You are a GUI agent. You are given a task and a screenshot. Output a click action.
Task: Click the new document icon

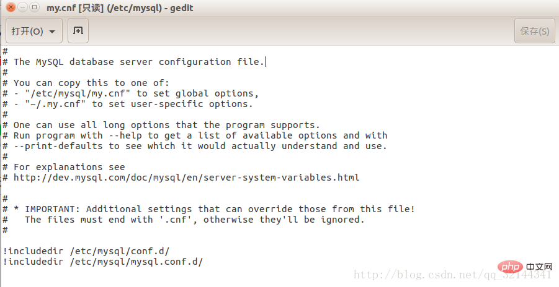(78, 31)
